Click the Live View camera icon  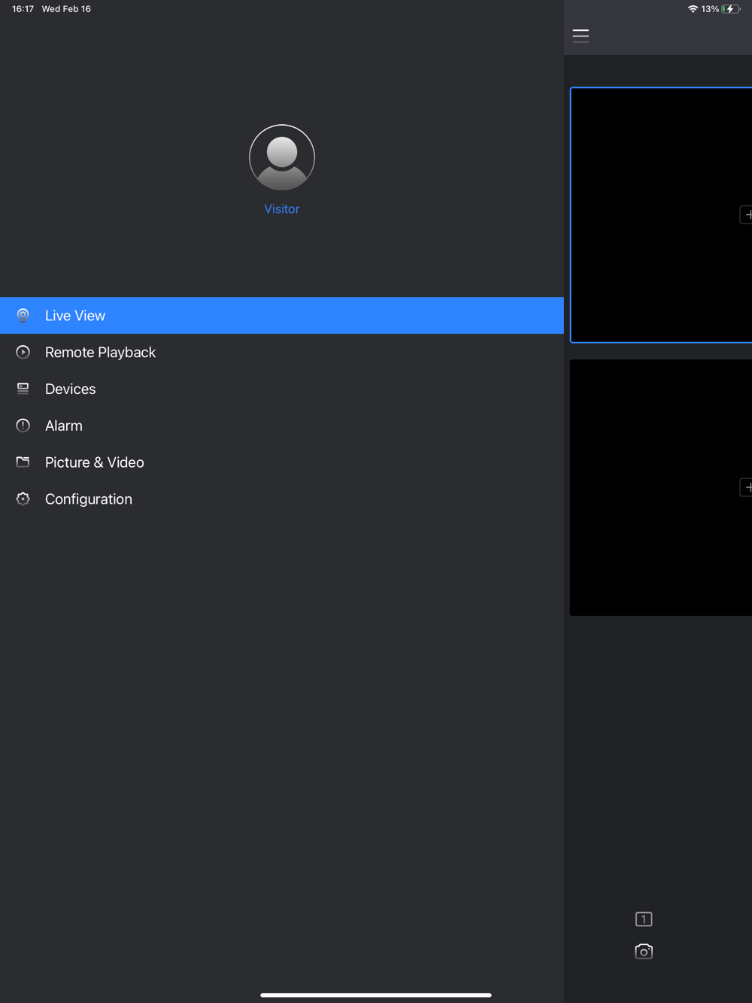(23, 316)
